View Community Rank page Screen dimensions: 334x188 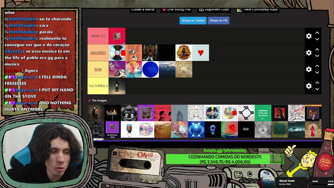(x=258, y=10)
